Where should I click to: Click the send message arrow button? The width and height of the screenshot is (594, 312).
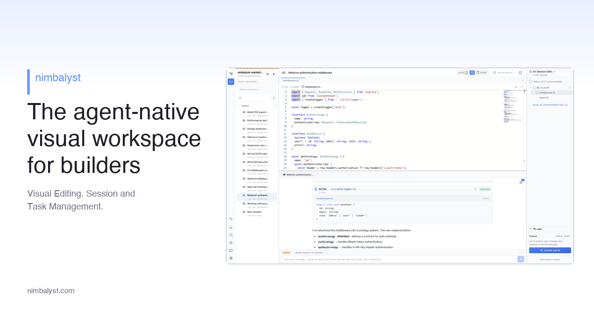pos(521,259)
